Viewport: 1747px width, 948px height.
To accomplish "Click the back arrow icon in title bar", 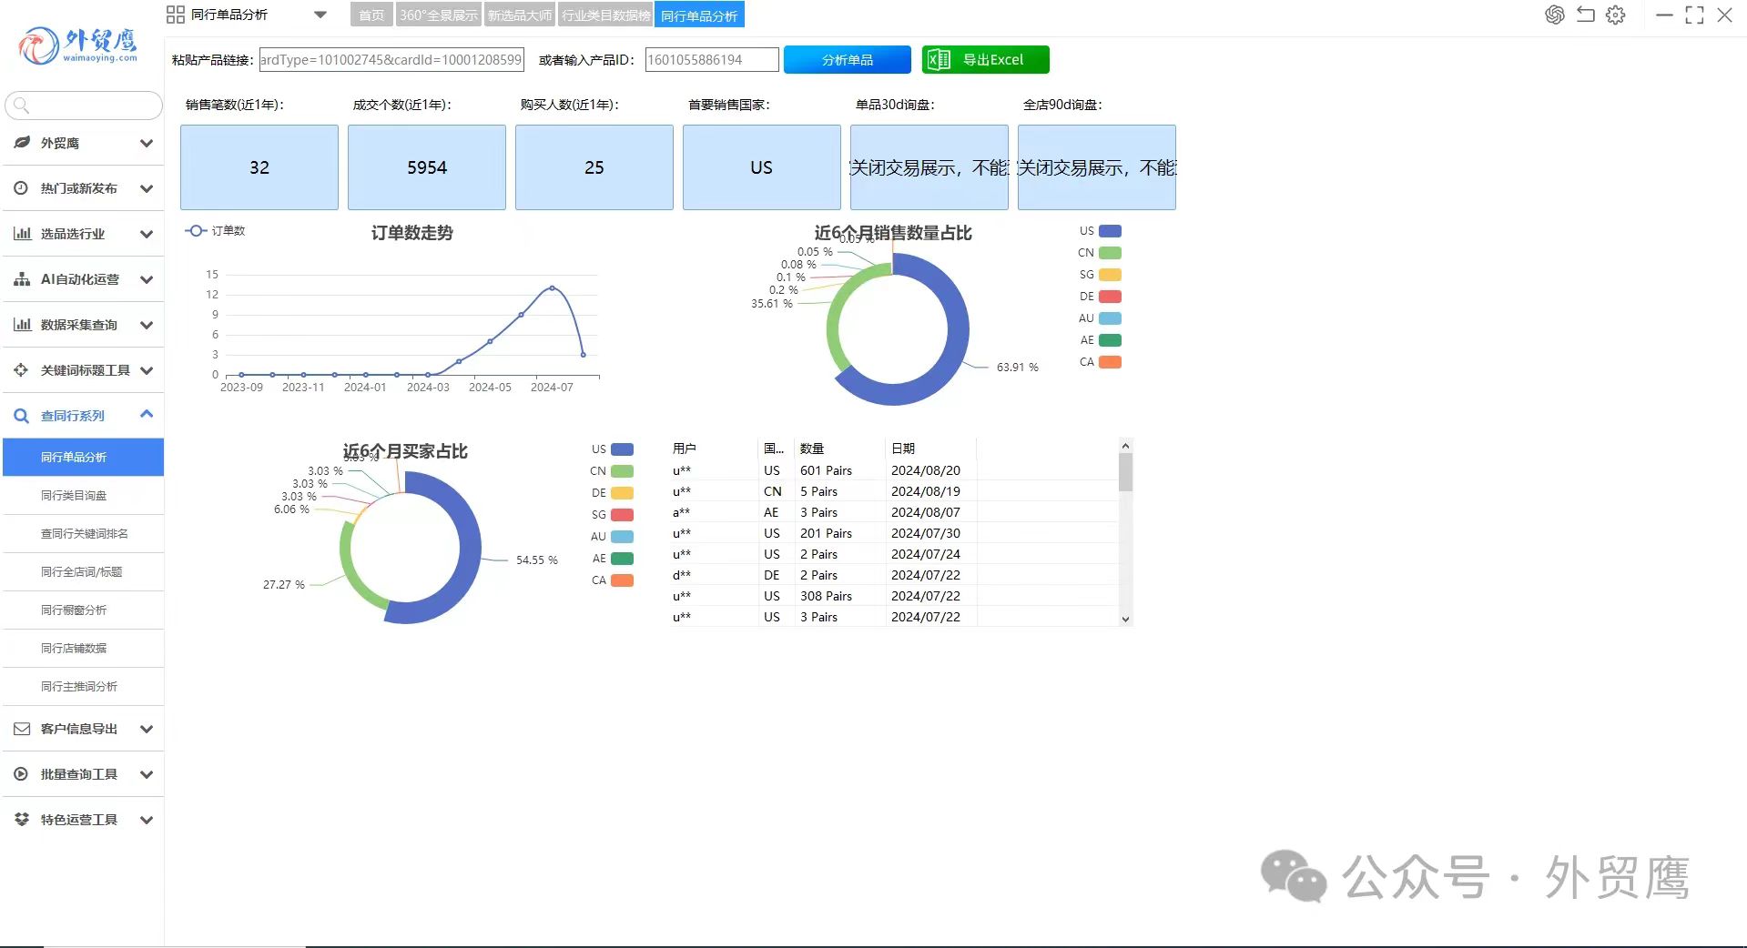I will coord(1585,15).
